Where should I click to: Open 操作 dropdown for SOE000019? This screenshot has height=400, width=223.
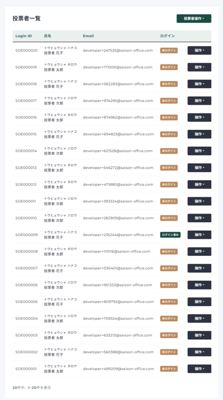(x=199, y=67)
